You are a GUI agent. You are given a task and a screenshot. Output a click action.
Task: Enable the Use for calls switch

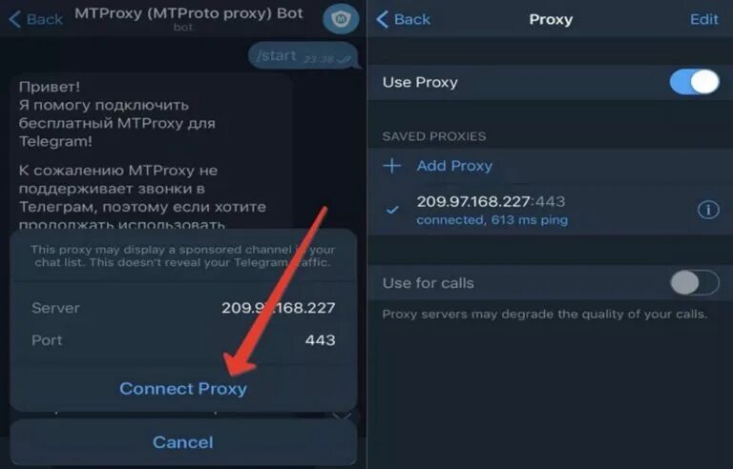tap(695, 282)
